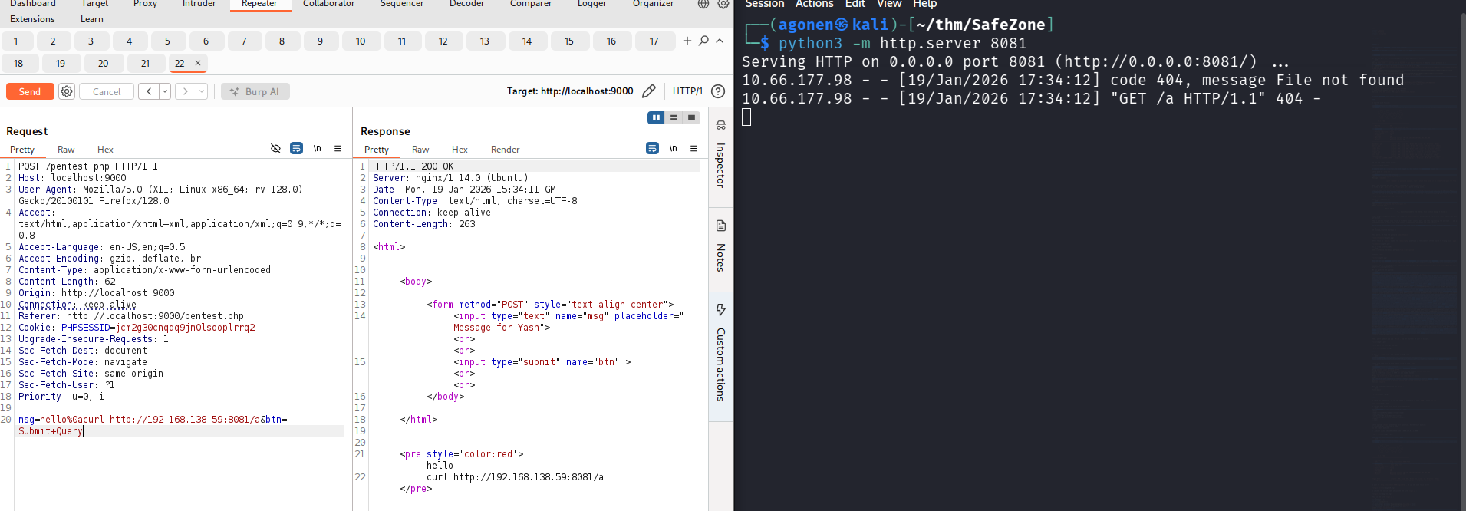The height and width of the screenshot is (511, 1466).
Task: Search Repeater tabs with magnifier icon
Action: point(703,41)
